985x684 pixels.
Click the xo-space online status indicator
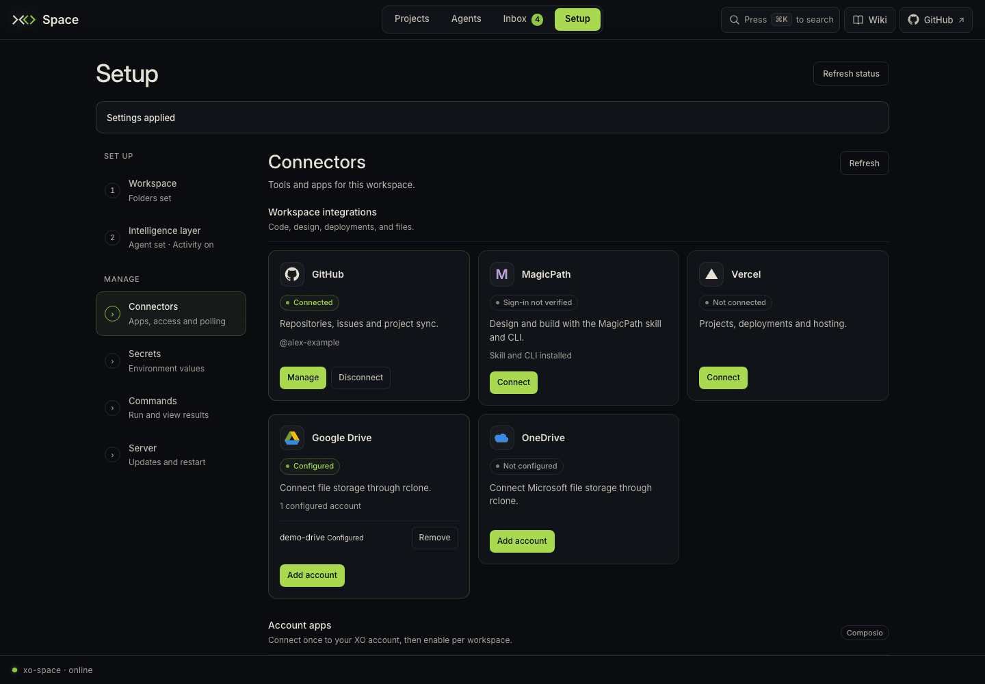53,670
